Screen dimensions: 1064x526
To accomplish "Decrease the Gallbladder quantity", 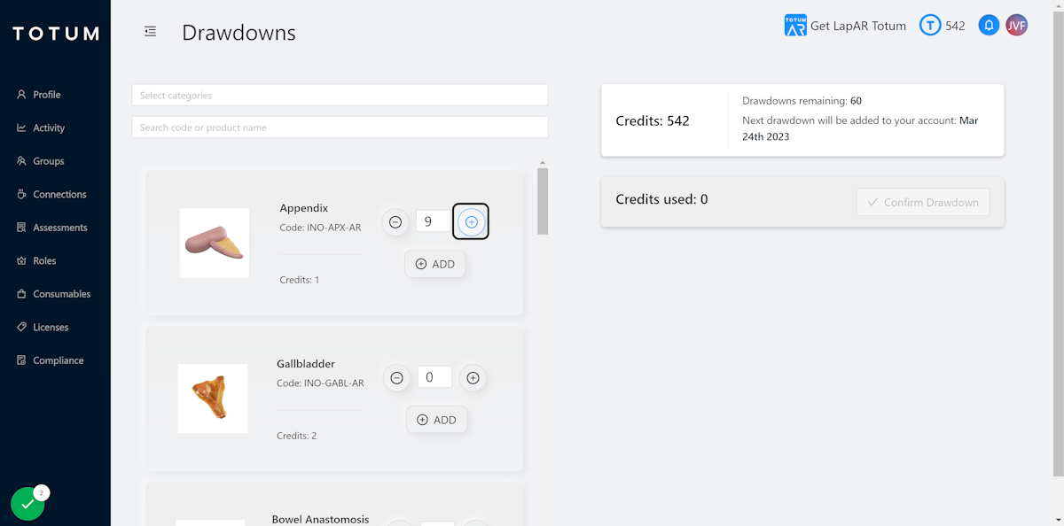I will coord(397,378).
